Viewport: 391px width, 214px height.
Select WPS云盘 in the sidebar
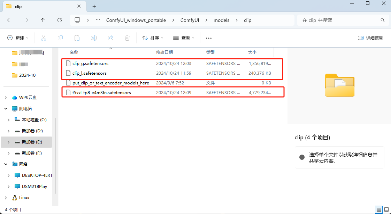(28, 98)
